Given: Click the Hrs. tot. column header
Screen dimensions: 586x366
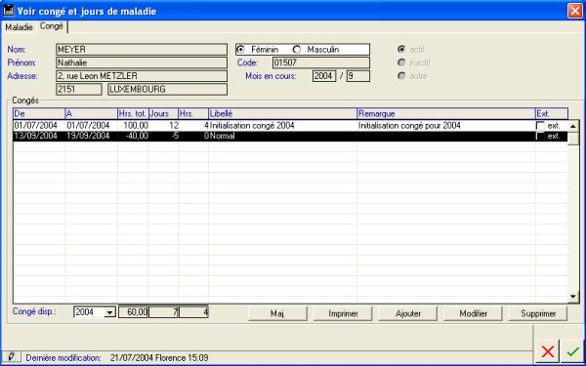Looking at the screenshot, I should pyautogui.click(x=133, y=113).
